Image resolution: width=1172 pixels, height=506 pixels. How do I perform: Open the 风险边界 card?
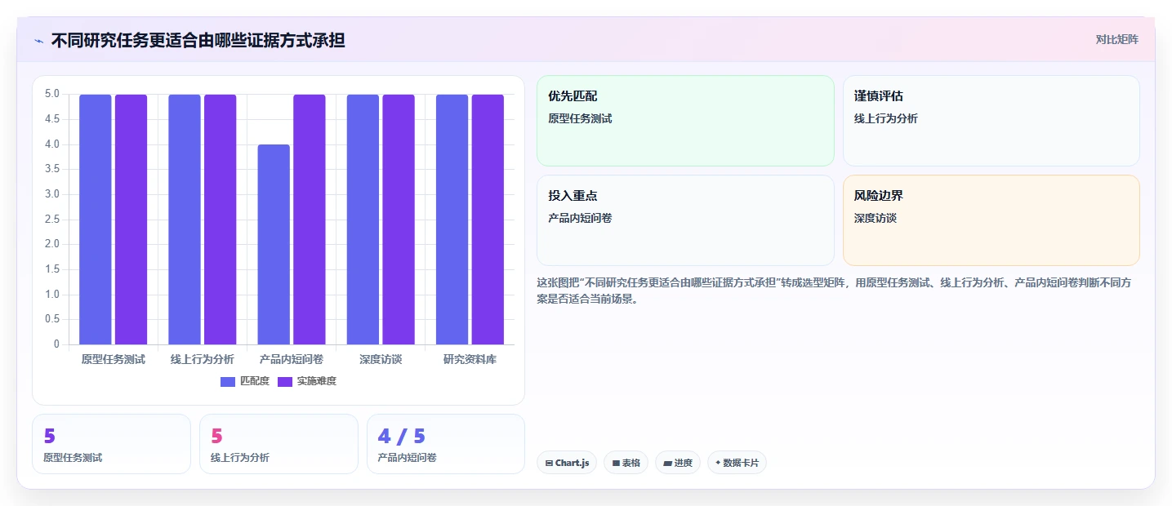(992, 220)
